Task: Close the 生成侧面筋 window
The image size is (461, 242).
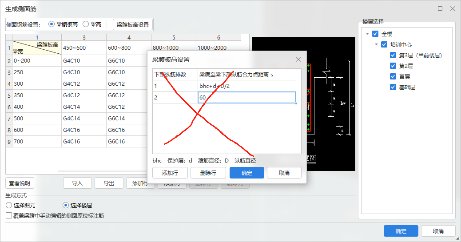Action: (x=453, y=8)
